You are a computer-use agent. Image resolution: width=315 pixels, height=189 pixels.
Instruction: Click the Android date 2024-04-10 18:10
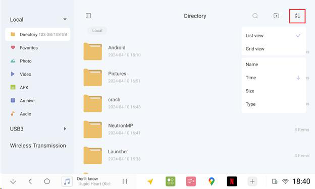point(124,55)
